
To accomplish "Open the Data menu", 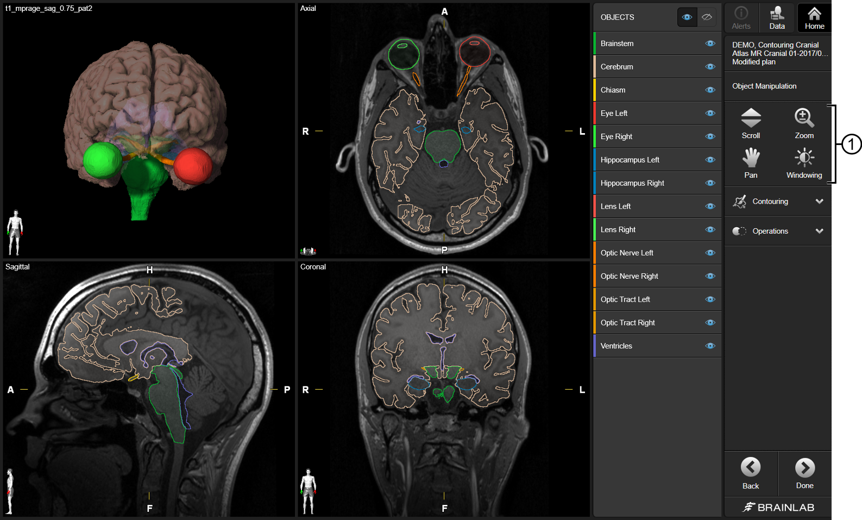I will pyautogui.click(x=777, y=18).
